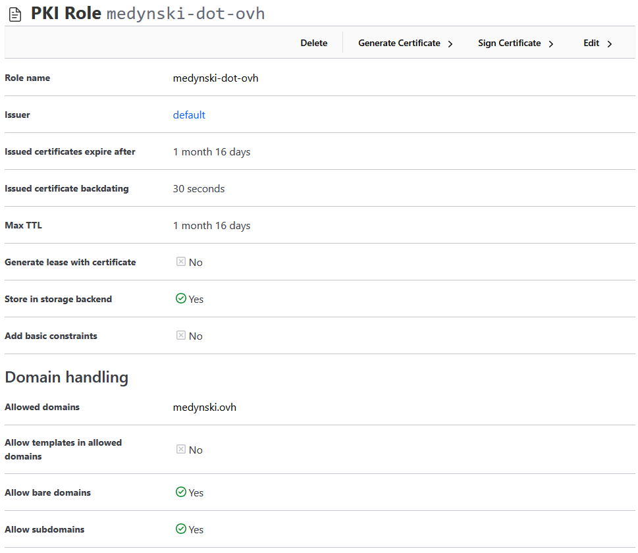Delete the PKI role

point(313,43)
